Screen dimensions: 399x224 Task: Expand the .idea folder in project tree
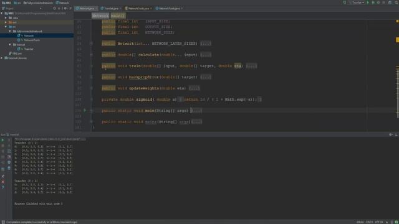[x=6, y=18]
